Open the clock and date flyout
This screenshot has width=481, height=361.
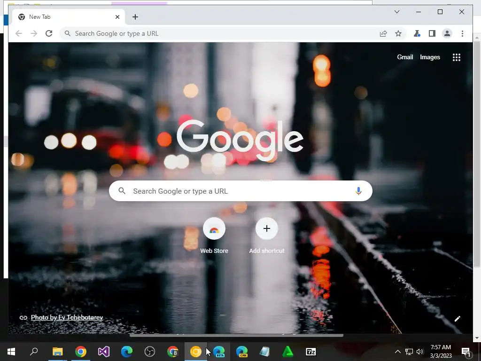coord(441,352)
